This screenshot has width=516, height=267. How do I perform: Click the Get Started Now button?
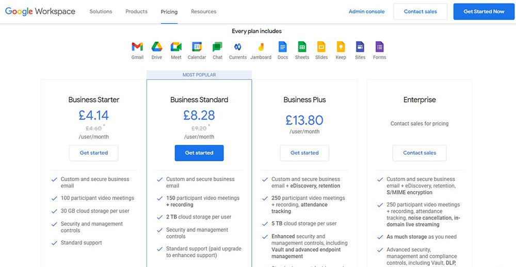pos(484,11)
